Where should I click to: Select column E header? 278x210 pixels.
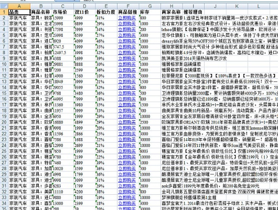106,6
